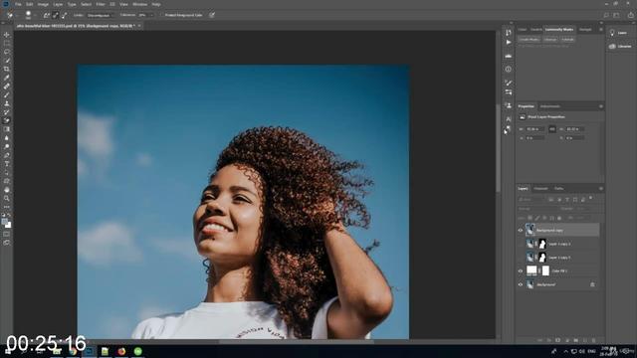The width and height of the screenshot is (637, 358).
Task: Click the delete layer trash icon
Action: point(593,340)
